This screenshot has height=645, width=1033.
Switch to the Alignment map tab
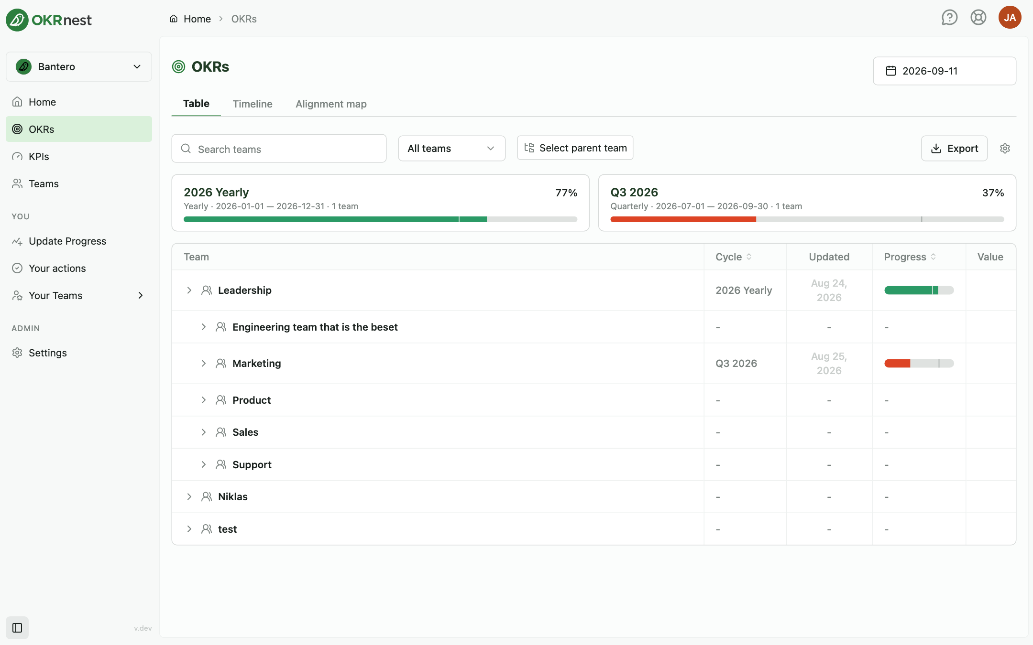click(331, 104)
